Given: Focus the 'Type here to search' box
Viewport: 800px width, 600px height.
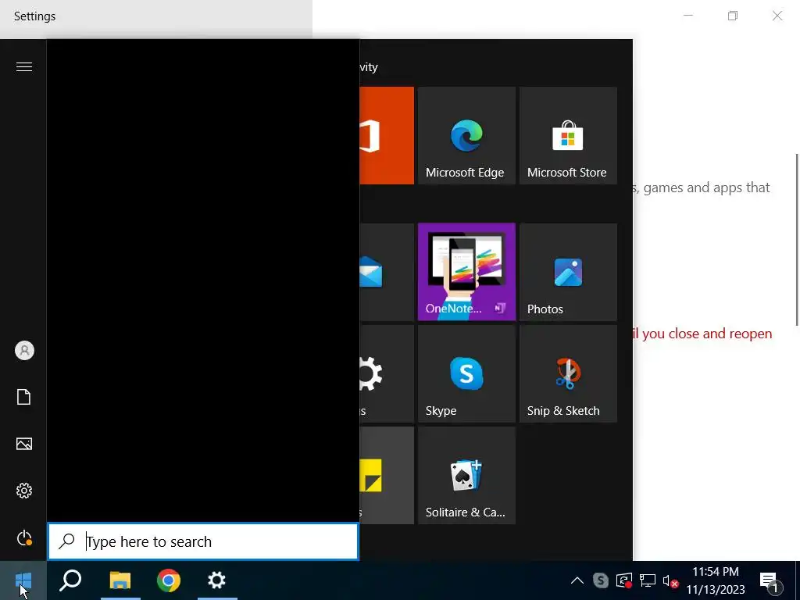Looking at the screenshot, I should click(203, 541).
